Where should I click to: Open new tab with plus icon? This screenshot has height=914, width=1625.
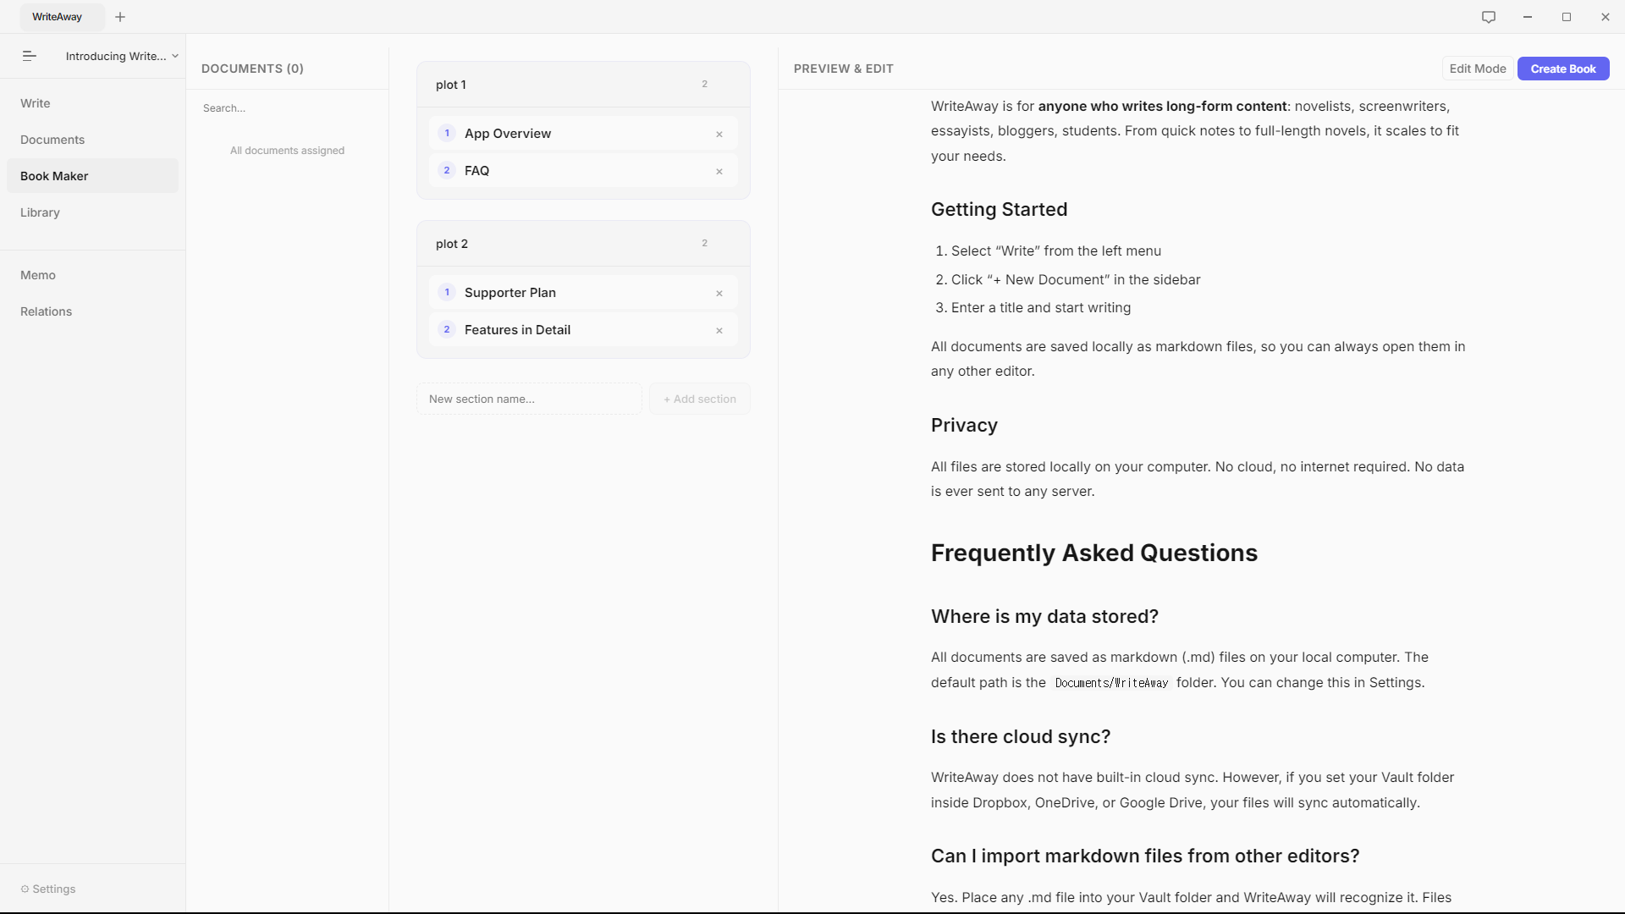[x=120, y=17]
